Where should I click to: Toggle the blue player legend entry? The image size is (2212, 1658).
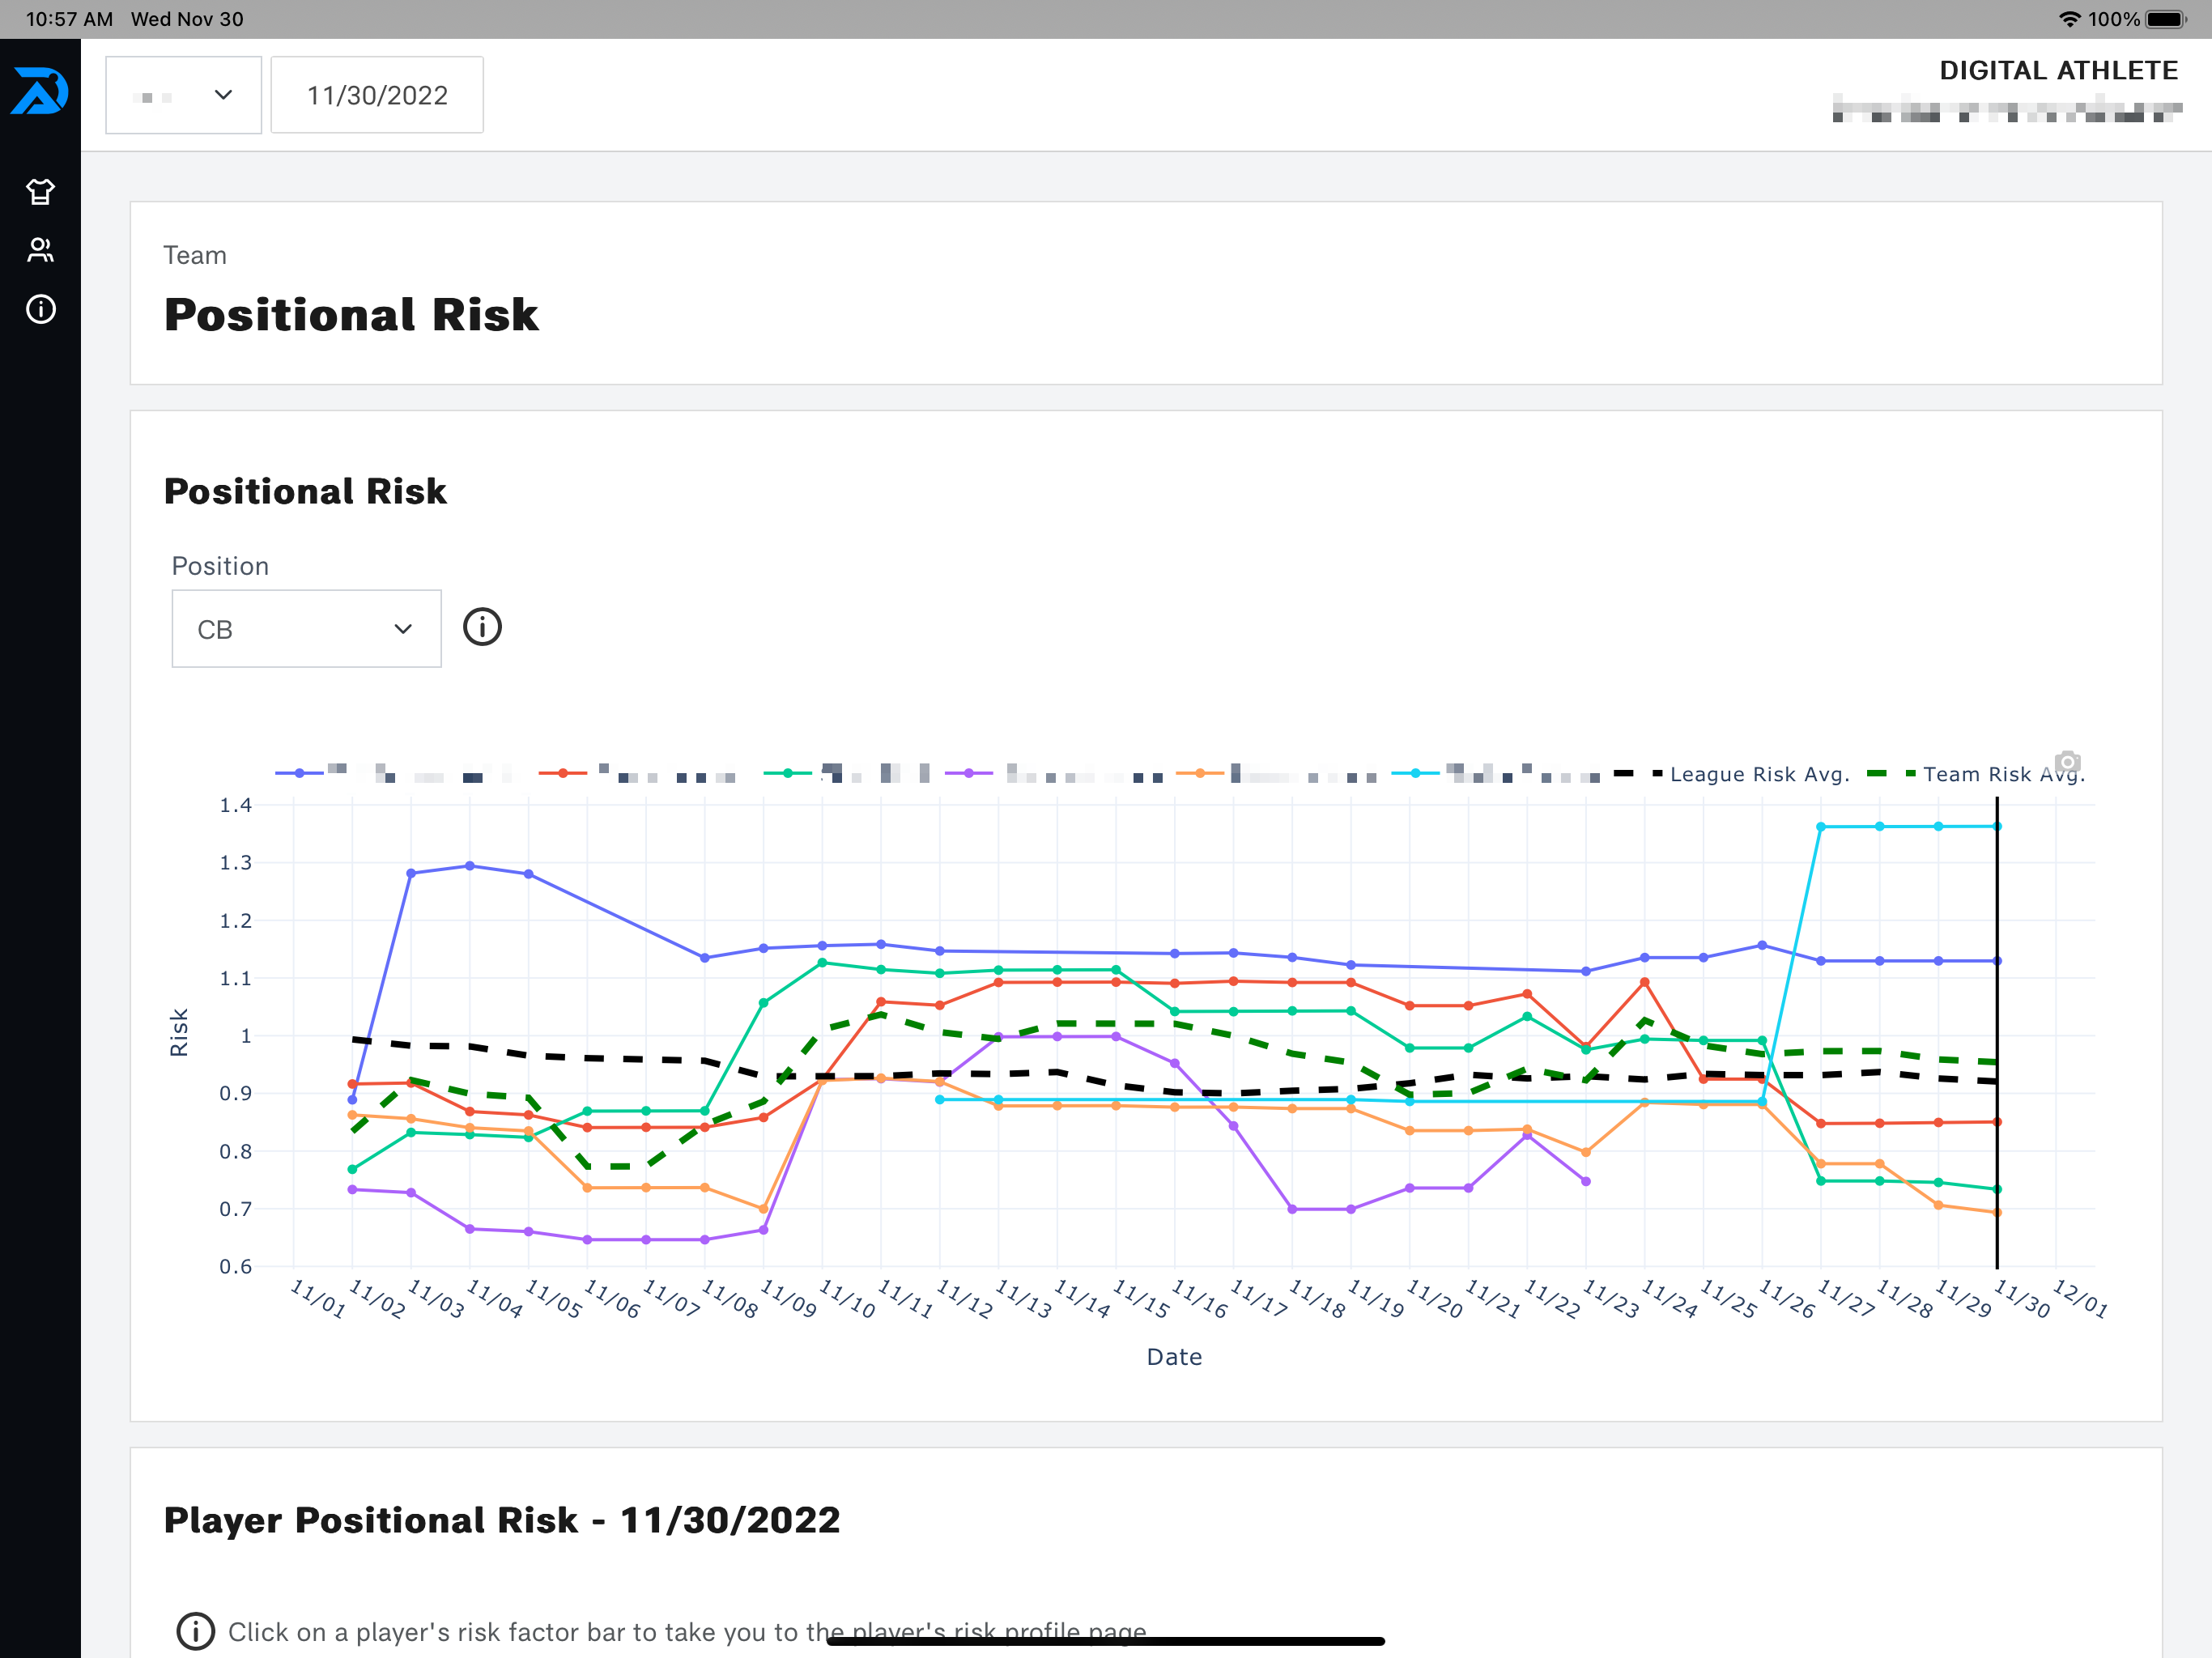(395, 773)
